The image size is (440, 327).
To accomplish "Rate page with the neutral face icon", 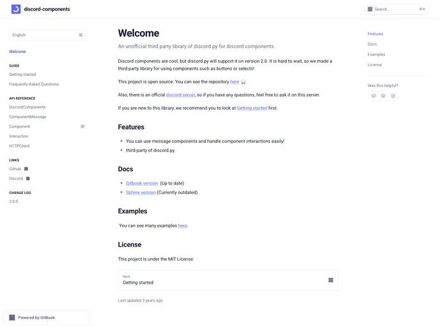I will [383, 96].
